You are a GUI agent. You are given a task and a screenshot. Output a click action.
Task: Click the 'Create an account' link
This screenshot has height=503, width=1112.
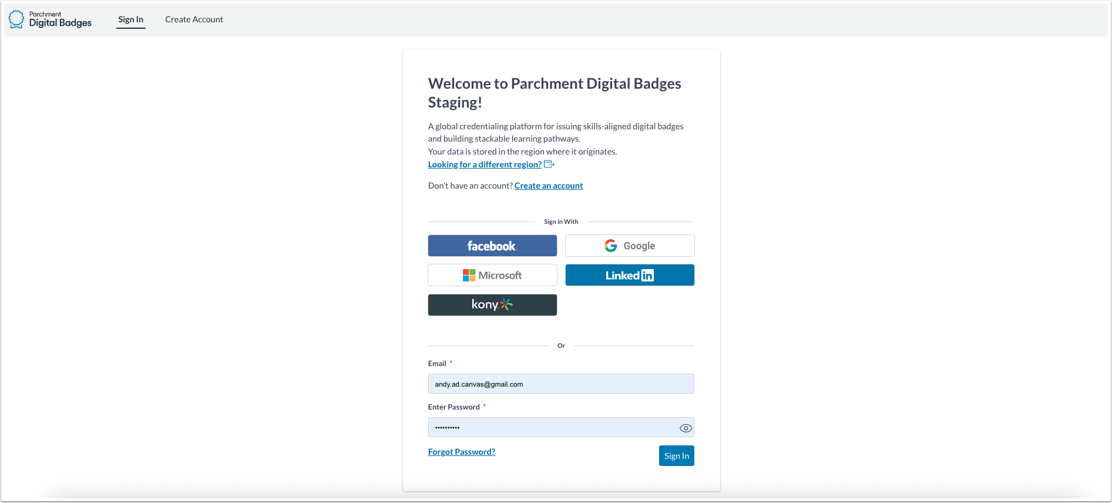[549, 186]
